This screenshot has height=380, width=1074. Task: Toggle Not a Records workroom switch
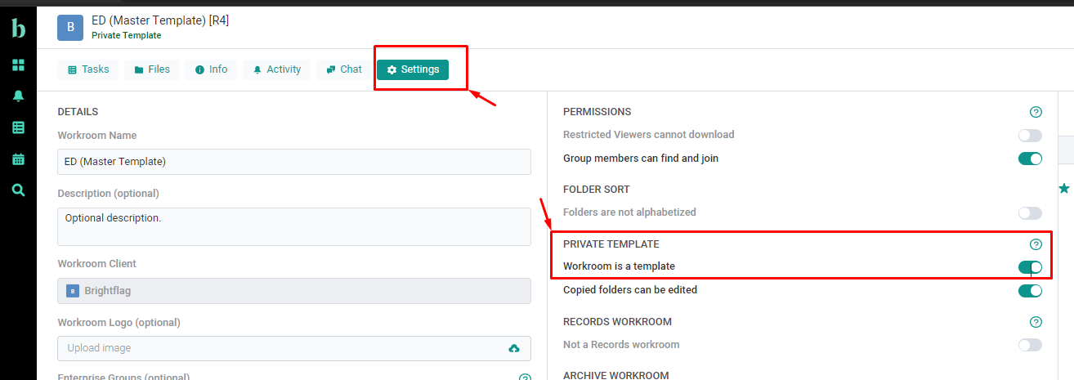click(1030, 345)
